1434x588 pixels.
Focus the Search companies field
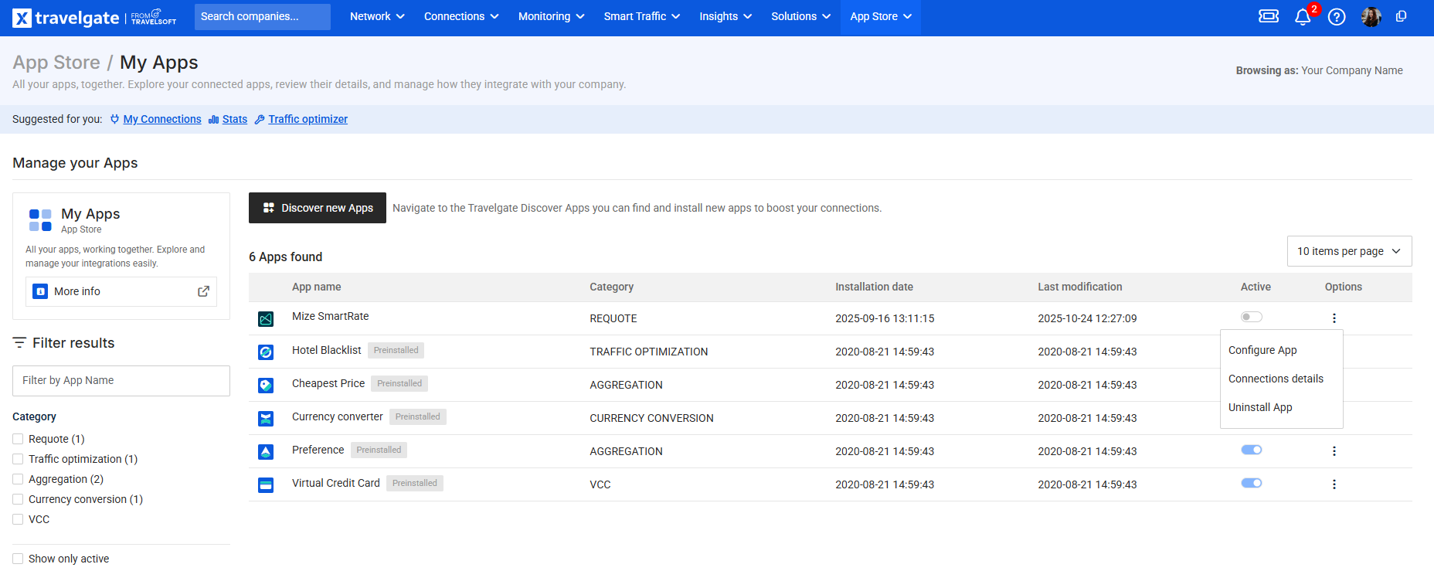click(x=263, y=16)
